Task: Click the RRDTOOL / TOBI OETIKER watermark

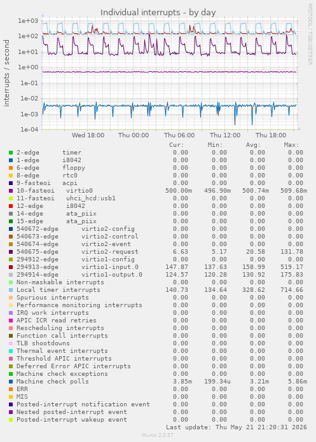Action: click(310, 34)
